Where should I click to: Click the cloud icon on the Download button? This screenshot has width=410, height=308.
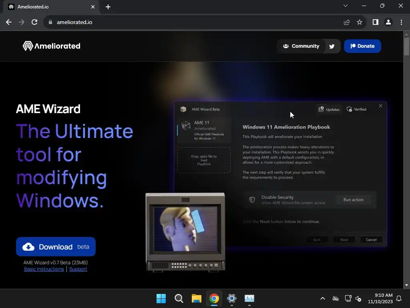pos(28,247)
